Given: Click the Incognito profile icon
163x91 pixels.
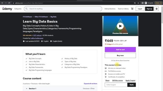Looking at the screenshot, I should click(x=146, y=3).
